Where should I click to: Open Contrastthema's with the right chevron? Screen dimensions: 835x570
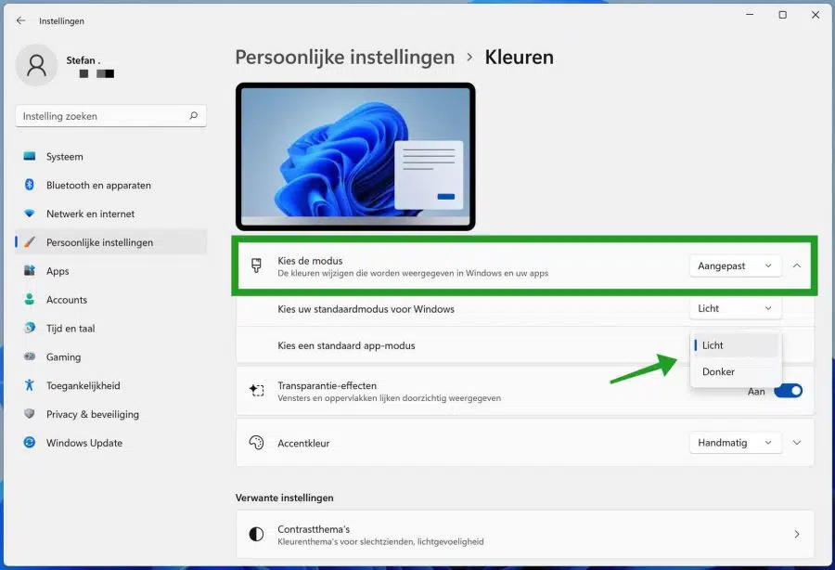[x=797, y=535]
